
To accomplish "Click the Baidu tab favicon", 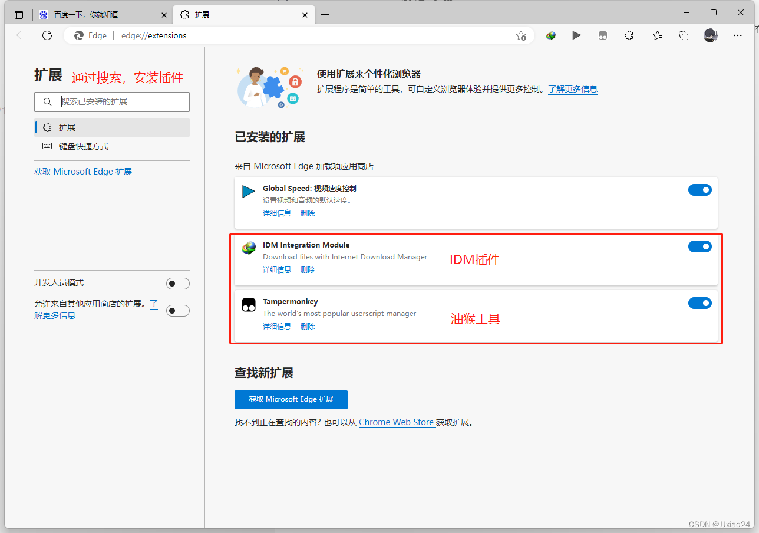I will tap(44, 15).
